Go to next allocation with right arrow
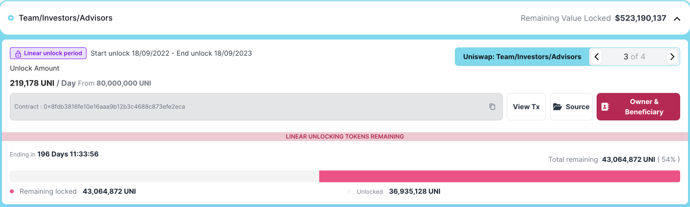 click(672, 57)
